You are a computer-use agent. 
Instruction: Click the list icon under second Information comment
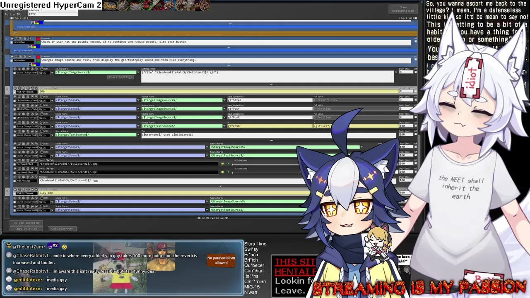click(30, 65)
